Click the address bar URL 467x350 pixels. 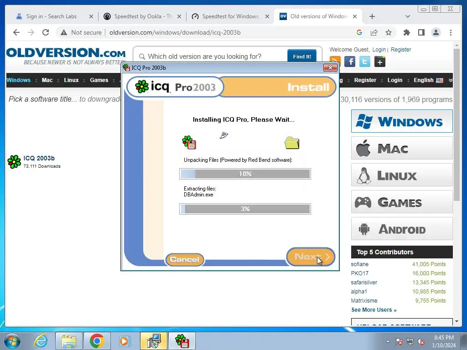point(175,32)
